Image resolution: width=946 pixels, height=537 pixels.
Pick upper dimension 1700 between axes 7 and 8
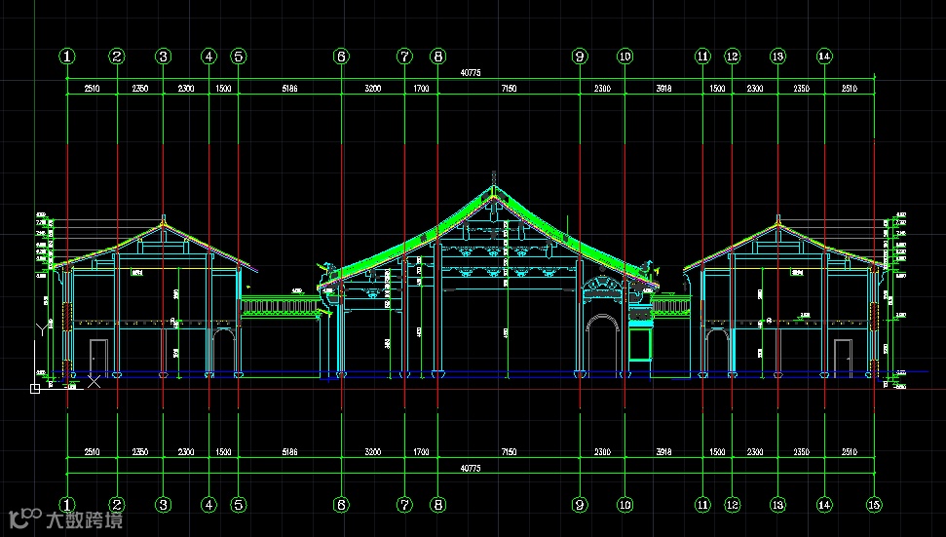[421, 88]
